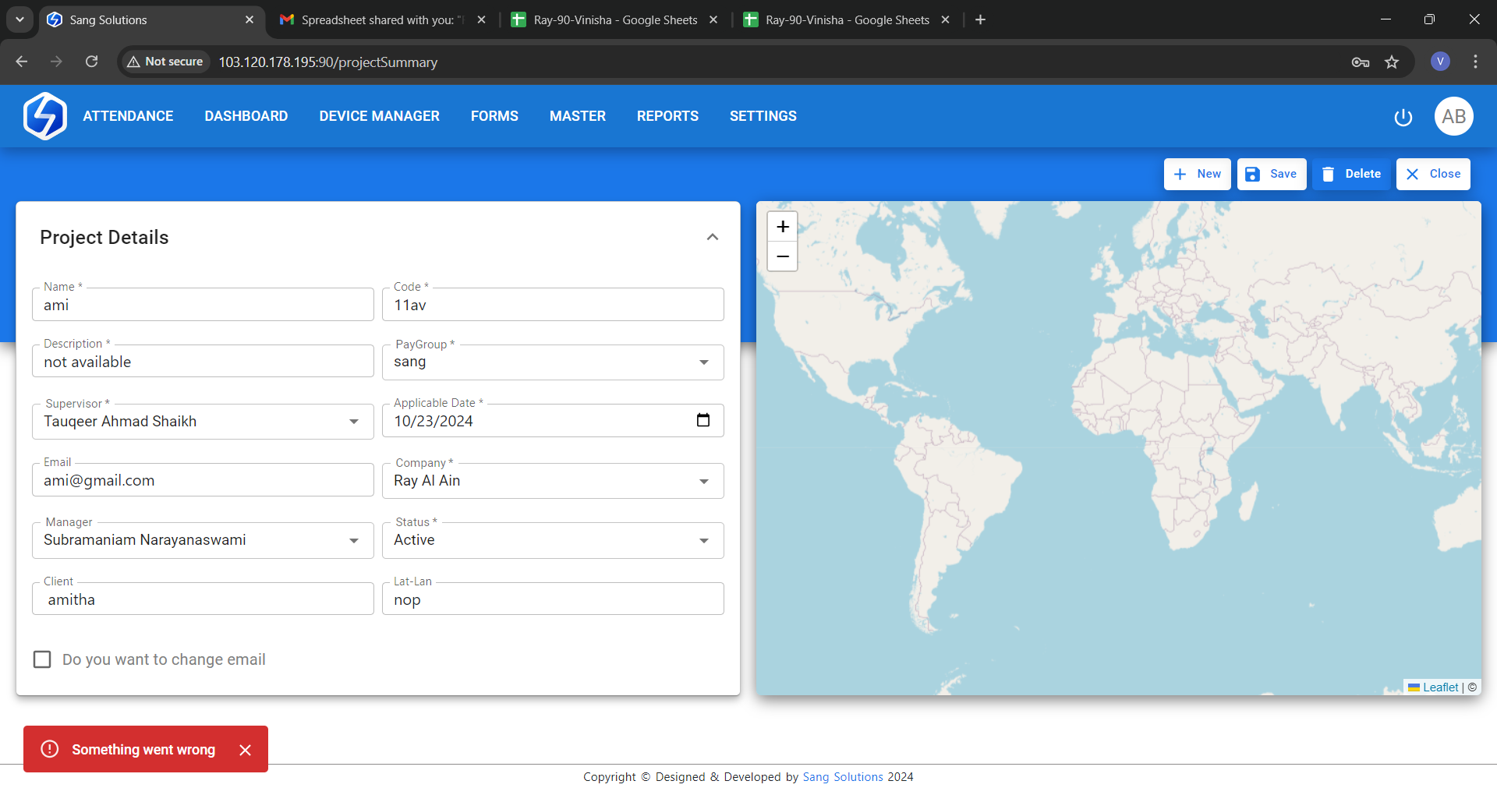Open the AB user avatar

click(x=1453, y=116)
